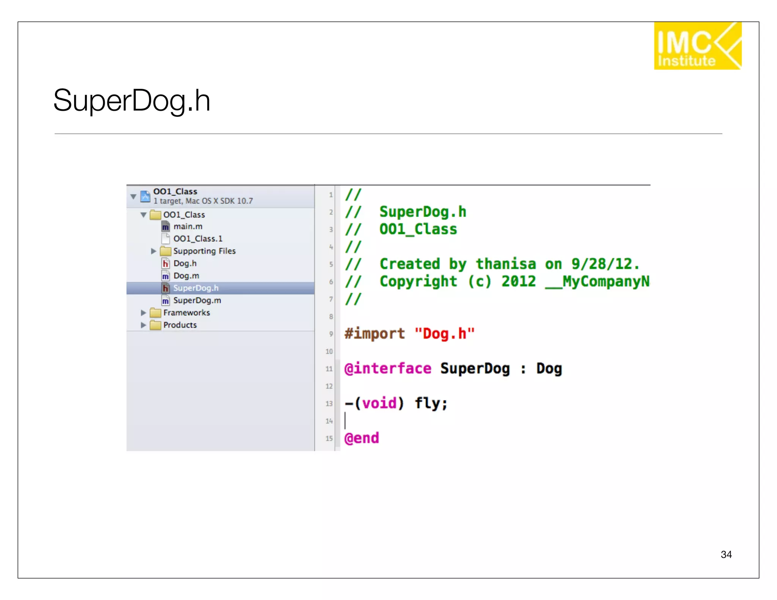Click the Dog superclass name after colon

click(x=549, y=369)
